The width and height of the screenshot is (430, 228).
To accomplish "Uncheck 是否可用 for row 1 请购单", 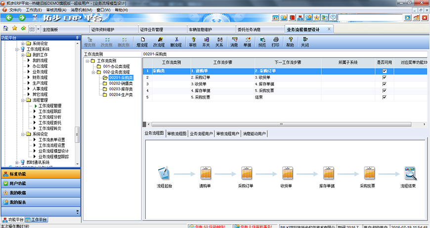I will point(384,71).
